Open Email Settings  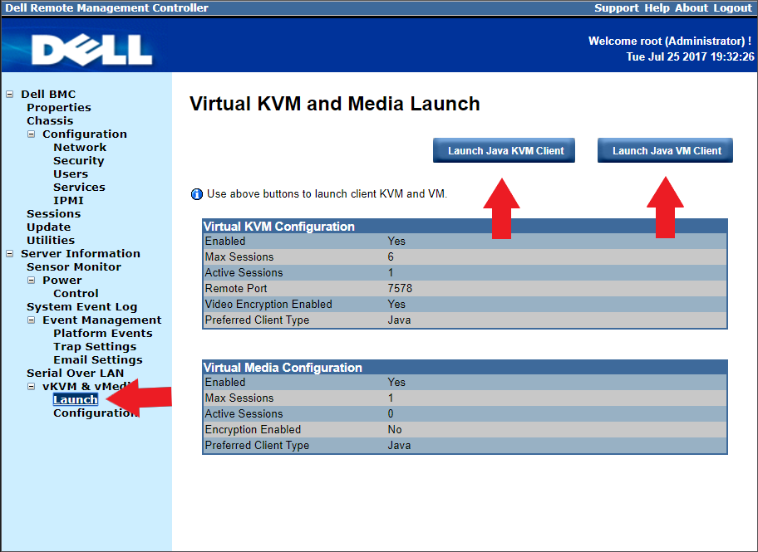click(97, 359)
